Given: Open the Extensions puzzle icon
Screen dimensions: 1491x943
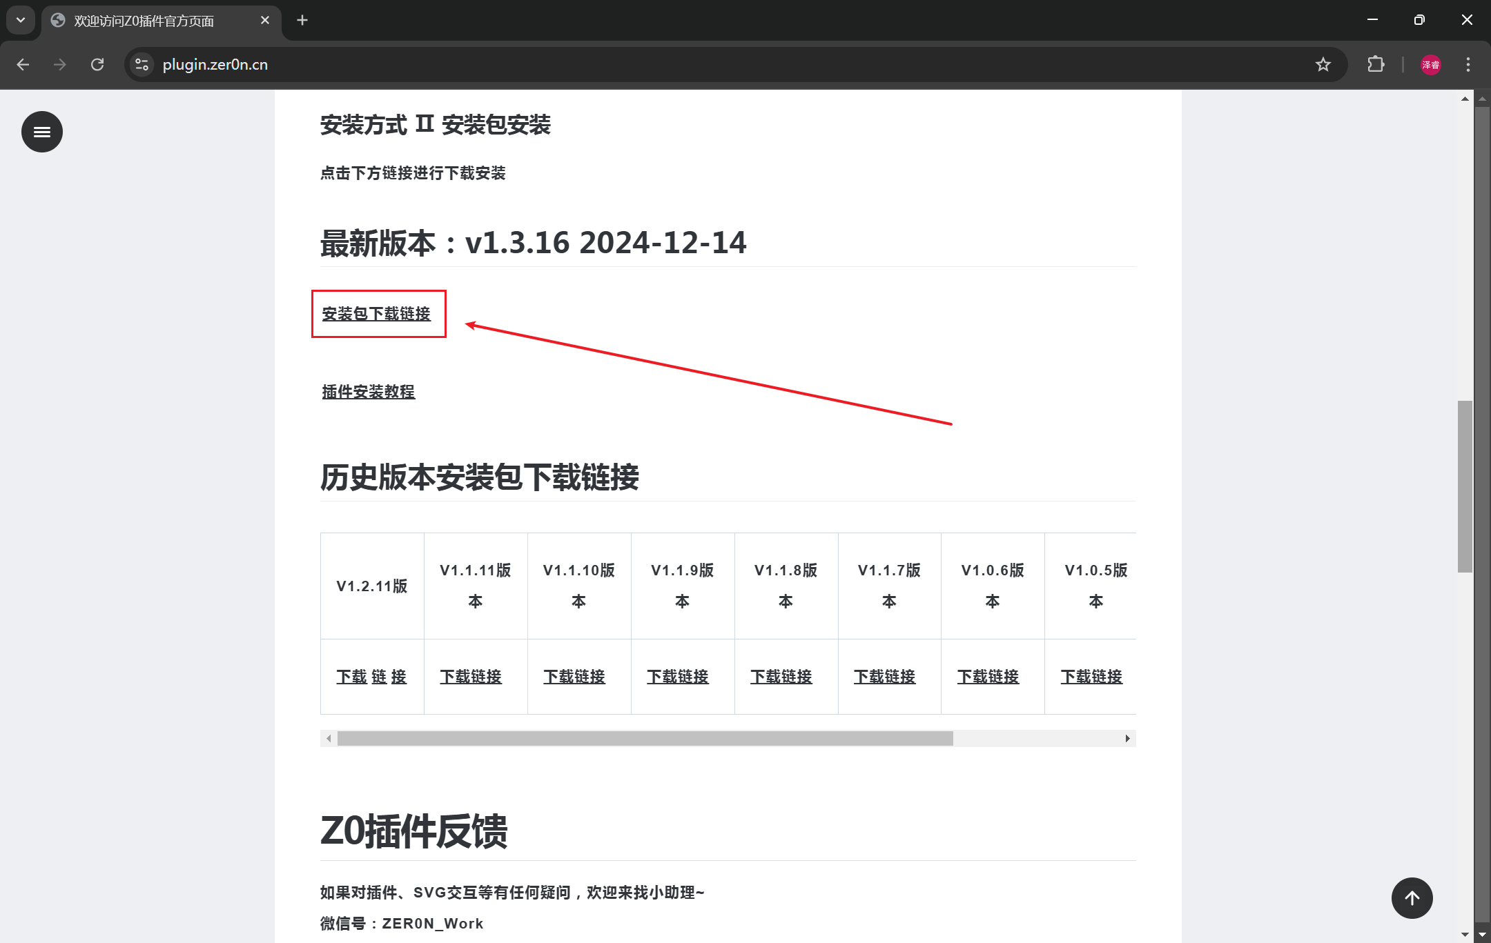Looking at the screenshot, I should (x=1376, y=65).
